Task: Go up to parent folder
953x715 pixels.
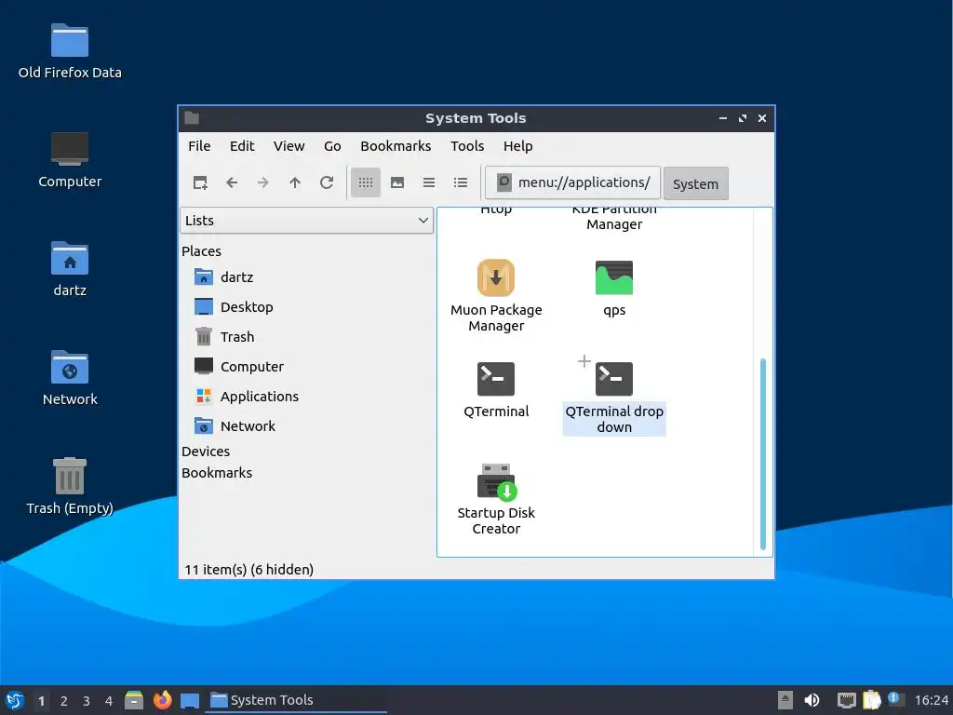Action: click(x=295, y=182)
